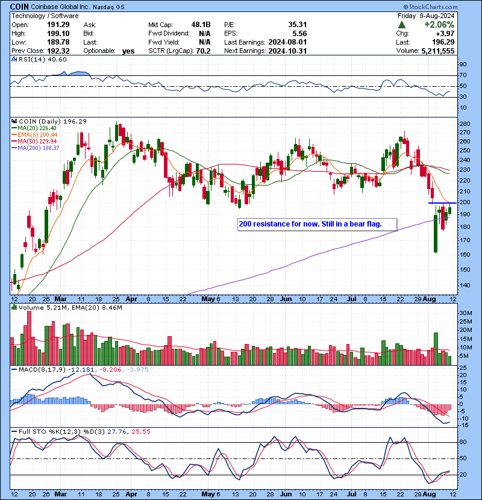The width and height of the screenshot is (482, 500).
Task: Click the dark blue MACD legend dash
Action: (x=14, y=370)
